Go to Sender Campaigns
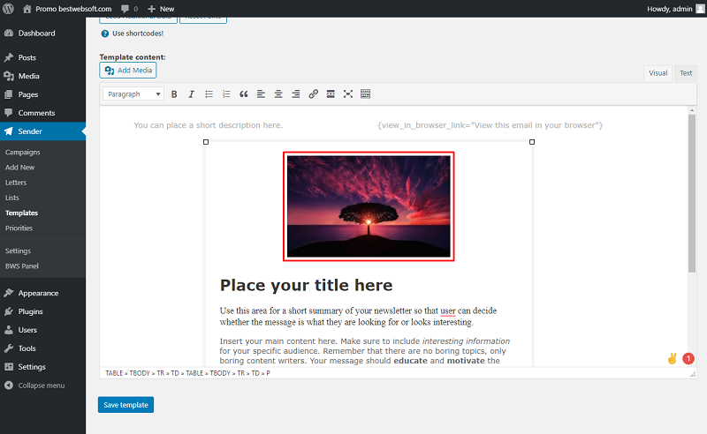This screenshot has height=434, width=707. click(x=23, y=153)
